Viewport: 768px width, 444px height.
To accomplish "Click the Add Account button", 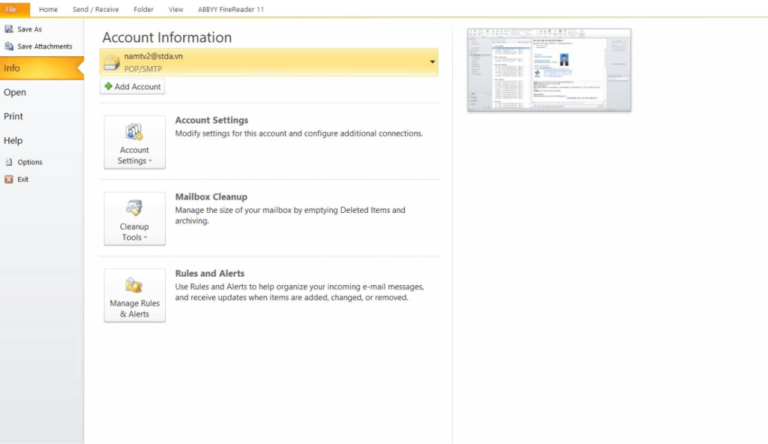I will tap(132, 87).
